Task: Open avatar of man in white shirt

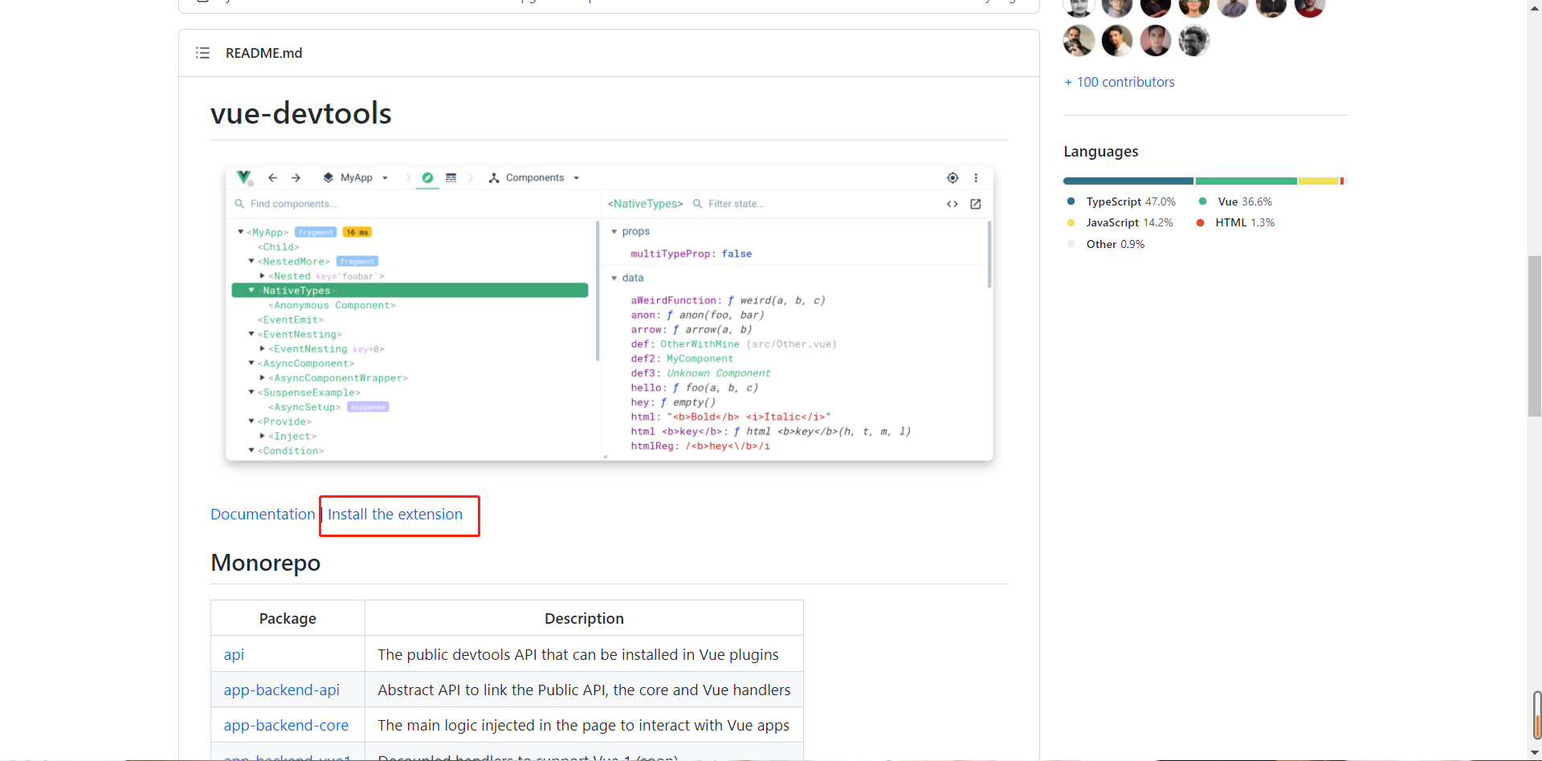Action: pyautogui.click(x=1117, y=40)
